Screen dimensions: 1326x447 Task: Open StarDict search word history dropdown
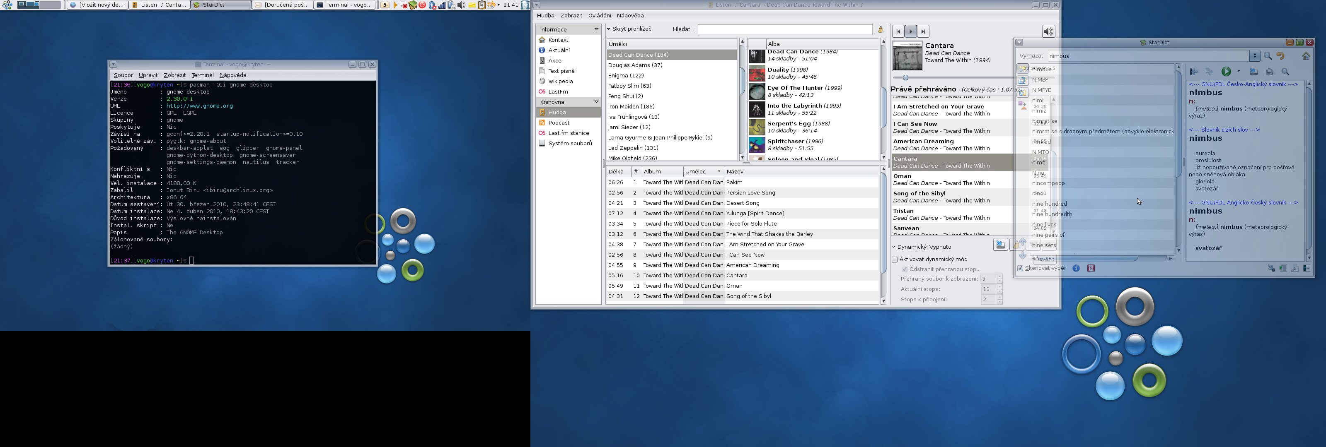[1255, 56]
